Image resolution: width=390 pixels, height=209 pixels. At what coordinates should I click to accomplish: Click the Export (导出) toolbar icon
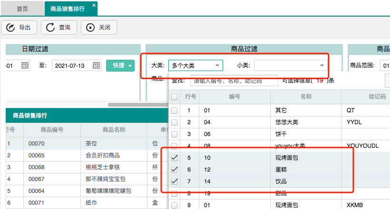[11, 27]
